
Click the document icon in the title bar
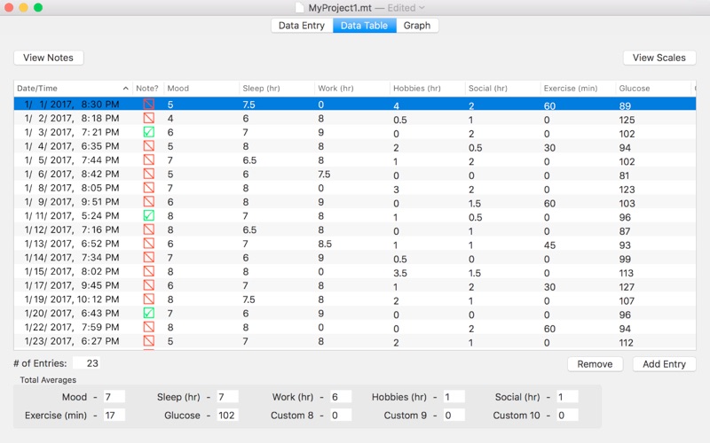(300, 8)
